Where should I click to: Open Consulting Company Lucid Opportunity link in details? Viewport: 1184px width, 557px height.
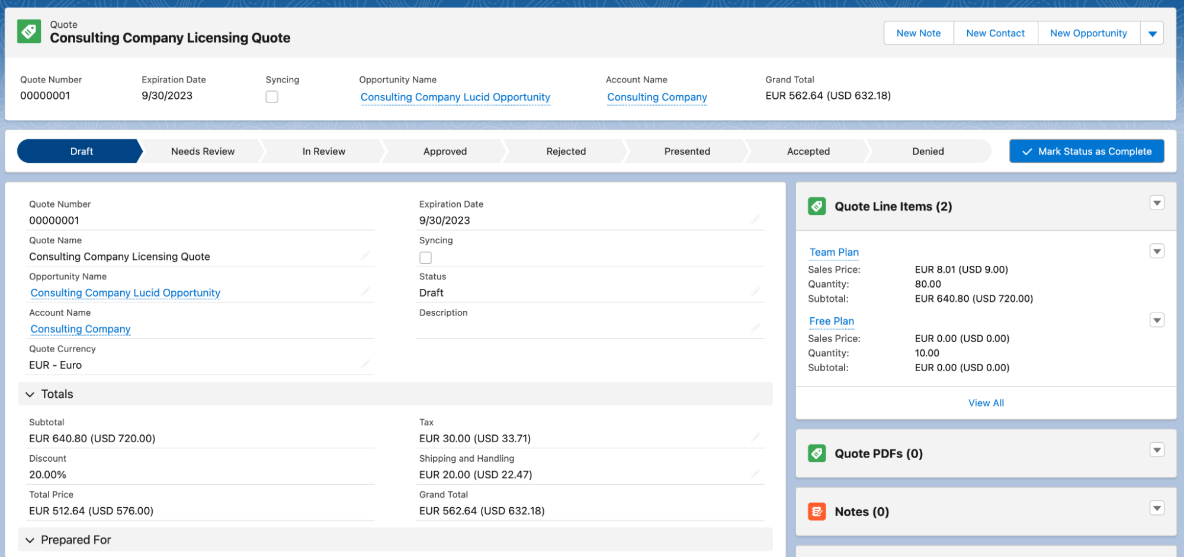click(126, 292)
